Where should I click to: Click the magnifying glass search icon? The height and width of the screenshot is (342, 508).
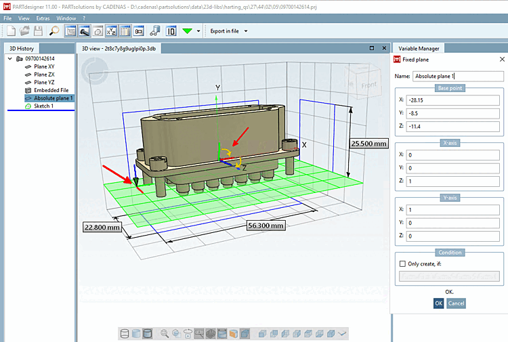(55, 31)
